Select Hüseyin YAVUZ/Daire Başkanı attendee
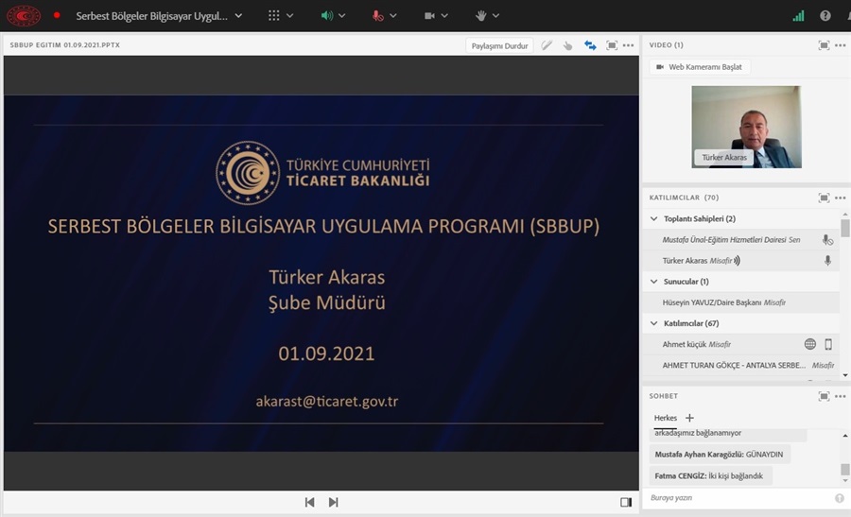 click(x=740, y=302)
